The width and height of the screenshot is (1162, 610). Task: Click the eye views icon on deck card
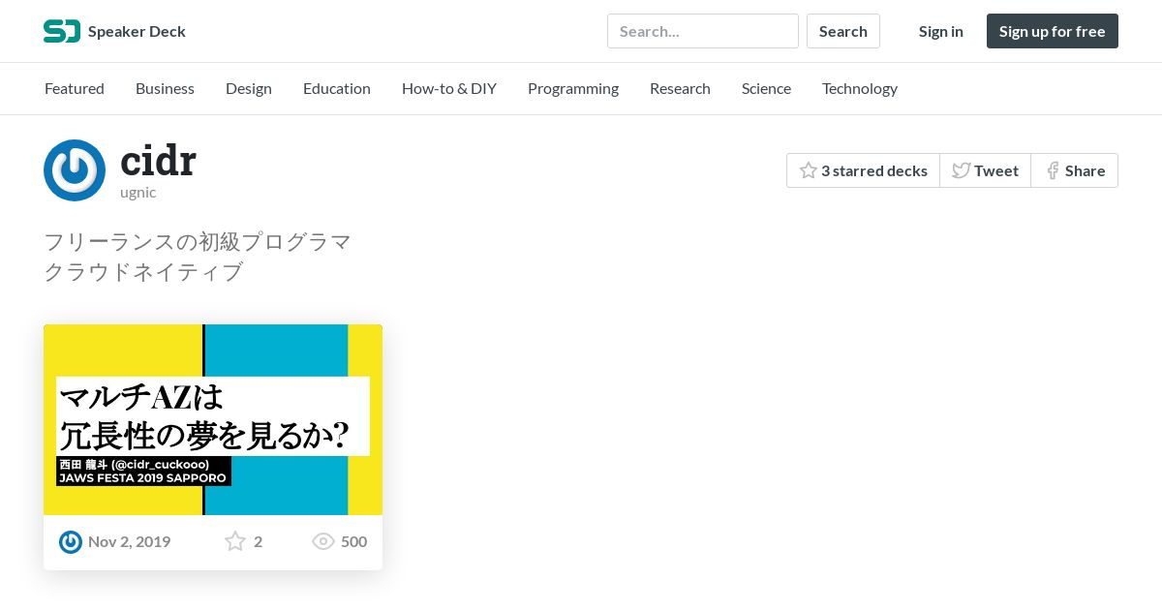(x=323, y=541)
